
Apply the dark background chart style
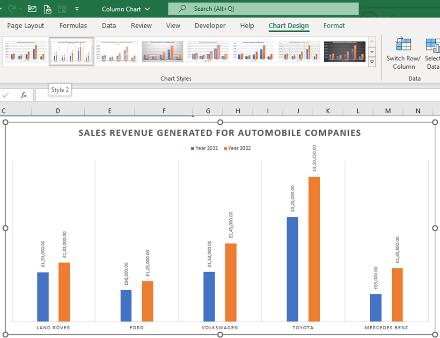(x=345, y=51)
